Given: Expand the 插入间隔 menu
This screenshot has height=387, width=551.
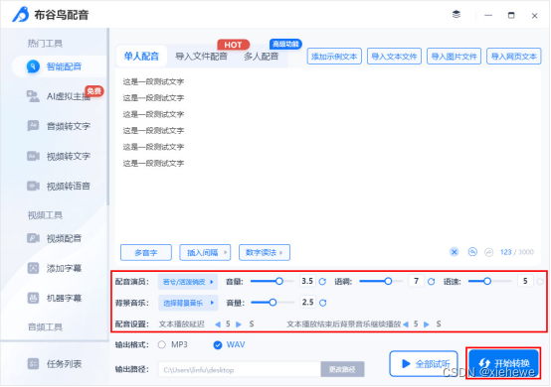Looking at the screenshot, I should [205, 252].
